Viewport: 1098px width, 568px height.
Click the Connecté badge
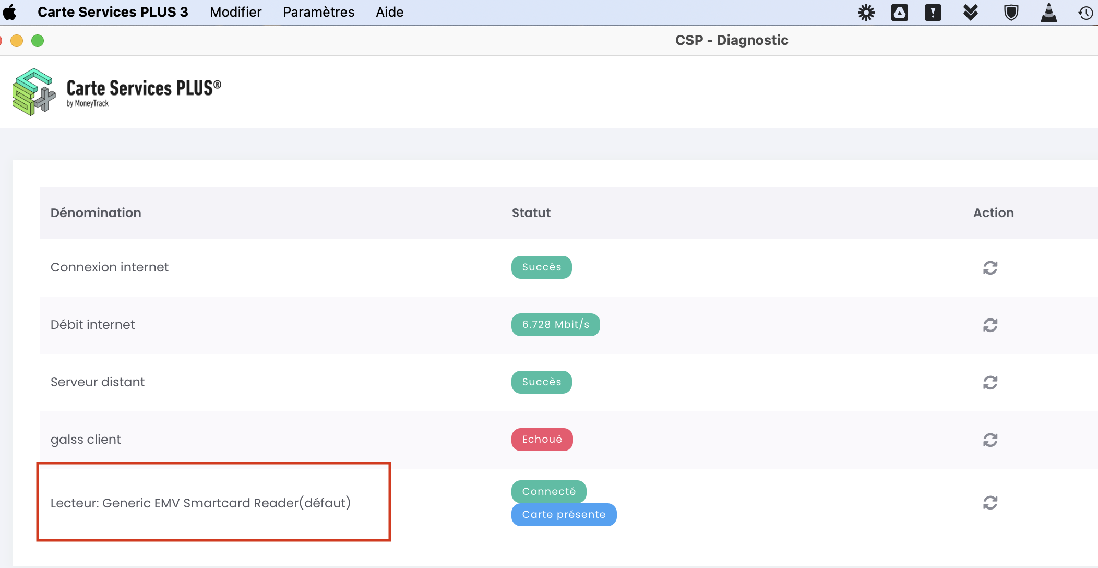(548, 491)
